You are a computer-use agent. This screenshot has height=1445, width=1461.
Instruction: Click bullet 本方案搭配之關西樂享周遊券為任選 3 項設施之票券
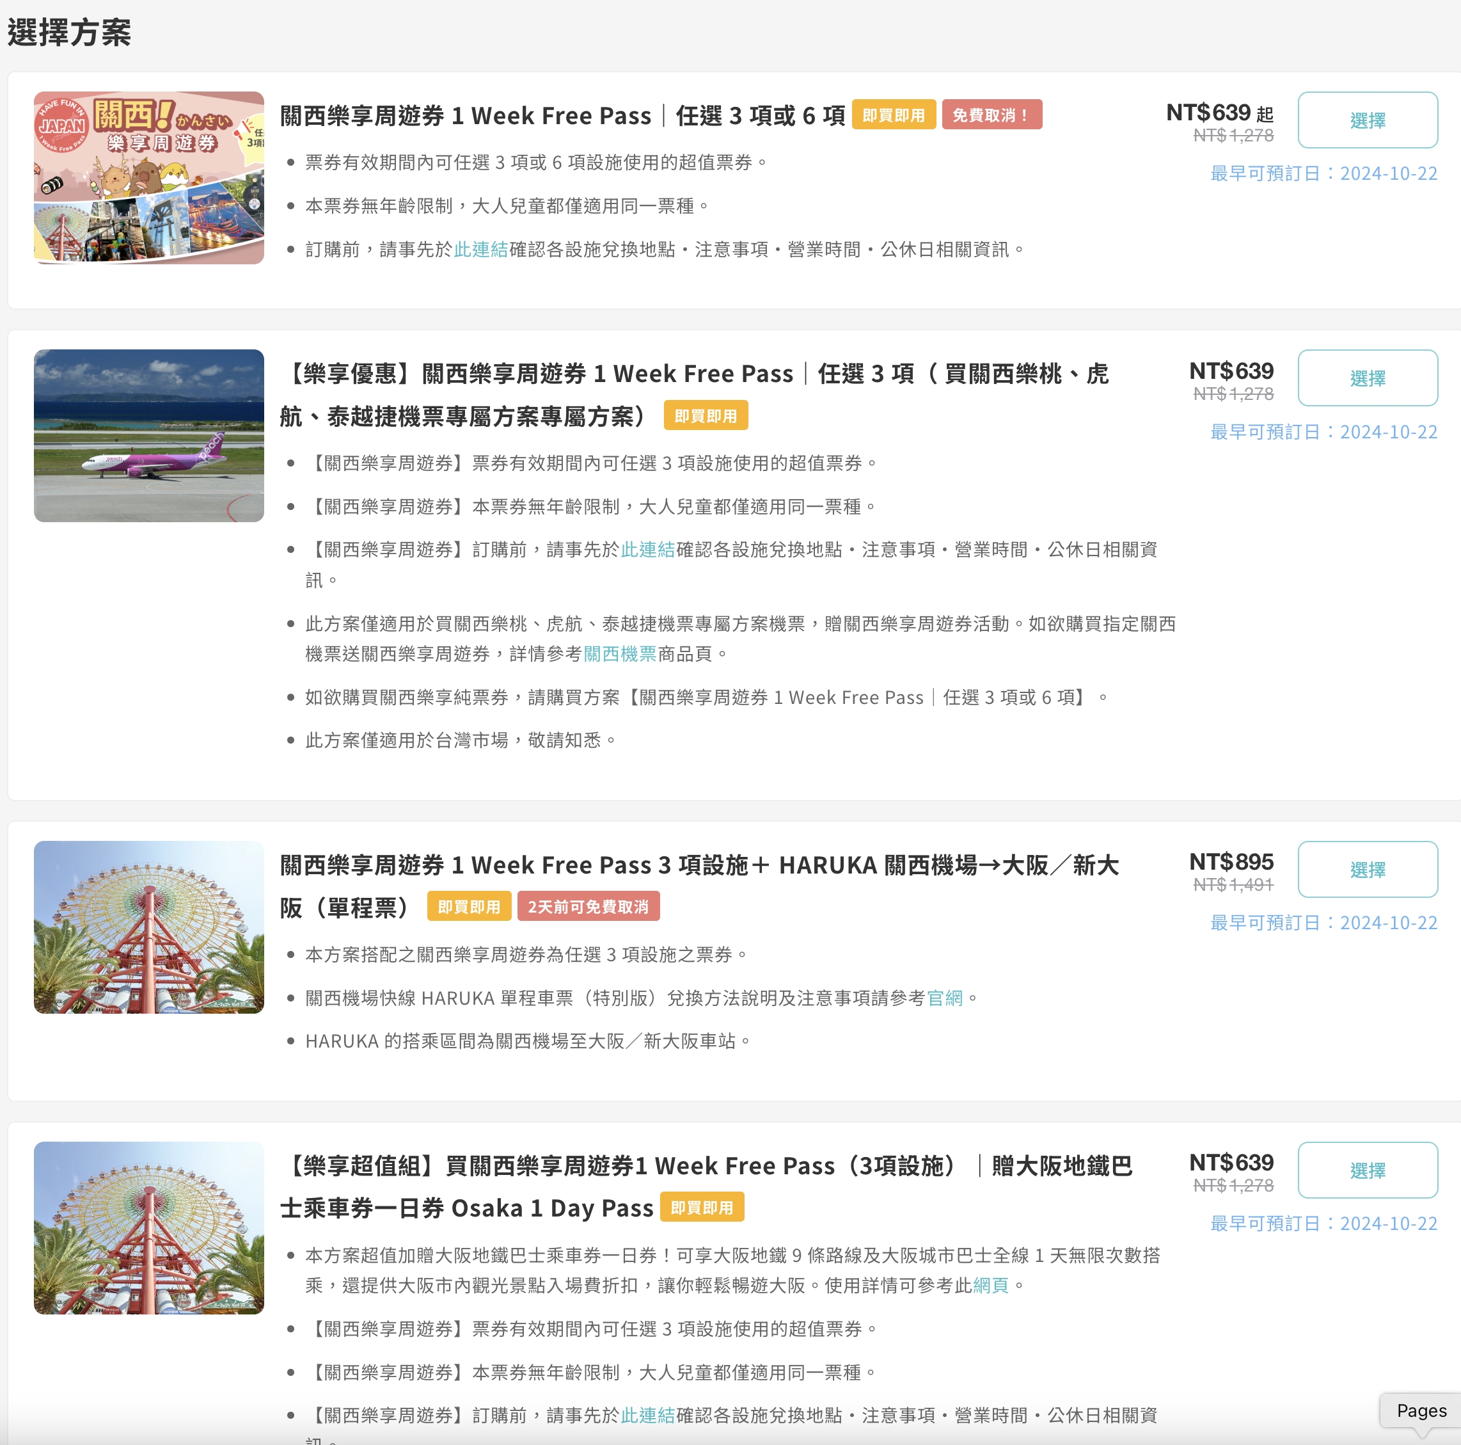point(526,955)
